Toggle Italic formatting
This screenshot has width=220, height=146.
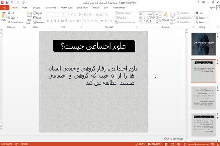coord(51,21)
